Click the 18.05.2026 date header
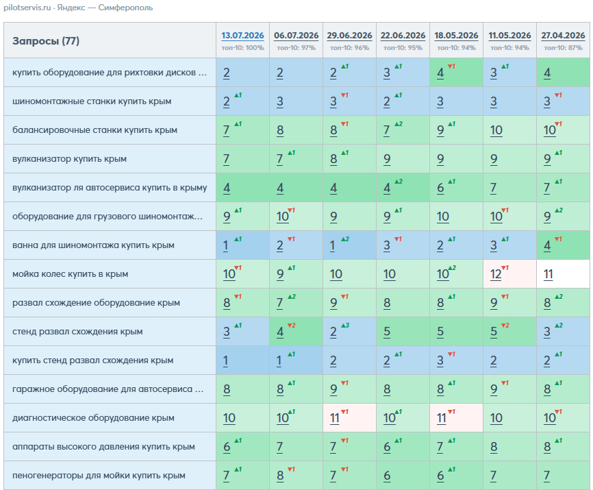This screenshot has width=593, height=490. [456, 36]
